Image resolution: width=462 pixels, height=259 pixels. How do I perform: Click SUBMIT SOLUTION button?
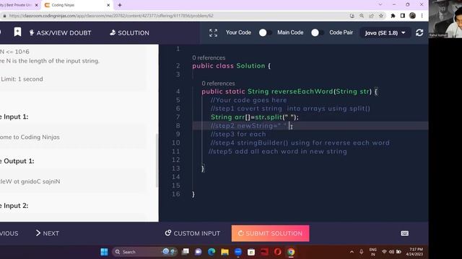[x=270, y=233]
